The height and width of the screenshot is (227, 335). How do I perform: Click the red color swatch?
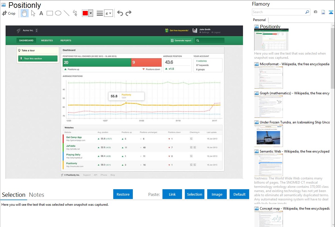(x=85, y=13)
